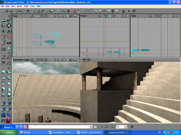This screenshot has height=135, width=181.
Task: Select the Vertex Editing tool
Action: pos(9,20)
